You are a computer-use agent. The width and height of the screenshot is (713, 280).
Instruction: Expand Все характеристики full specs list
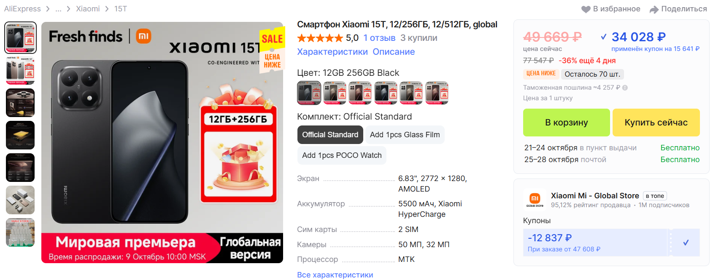pos(335,275)
